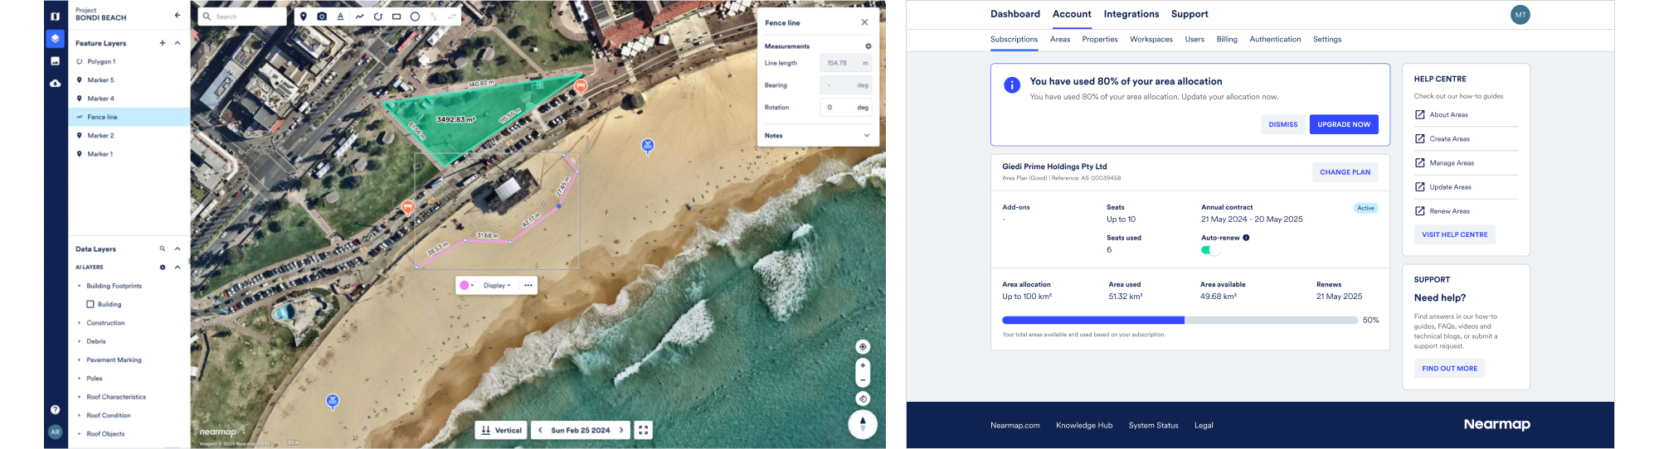The height and width of the screenshot is (449, 1659).
Task: Select the marker pin tool in map toolbar
Action: 304,17
